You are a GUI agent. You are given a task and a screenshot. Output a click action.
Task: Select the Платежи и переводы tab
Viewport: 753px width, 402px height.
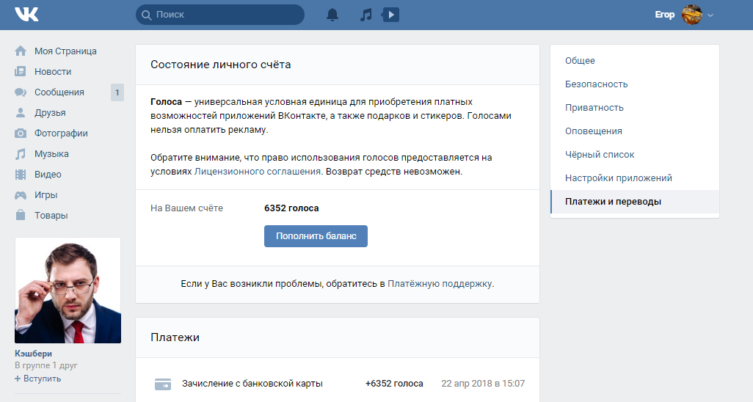[635, 202]
